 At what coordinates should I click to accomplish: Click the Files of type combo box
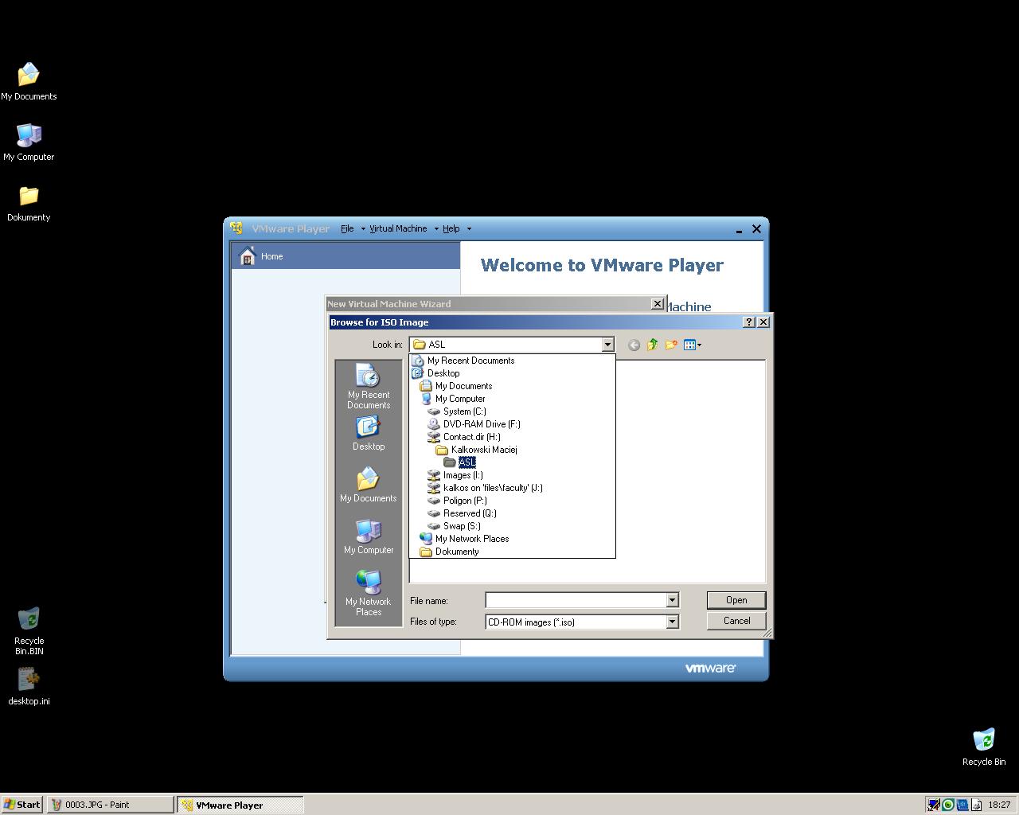pos(582,622)
